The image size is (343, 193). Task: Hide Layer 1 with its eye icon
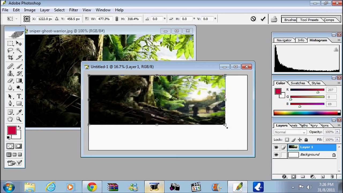[276, 147]
